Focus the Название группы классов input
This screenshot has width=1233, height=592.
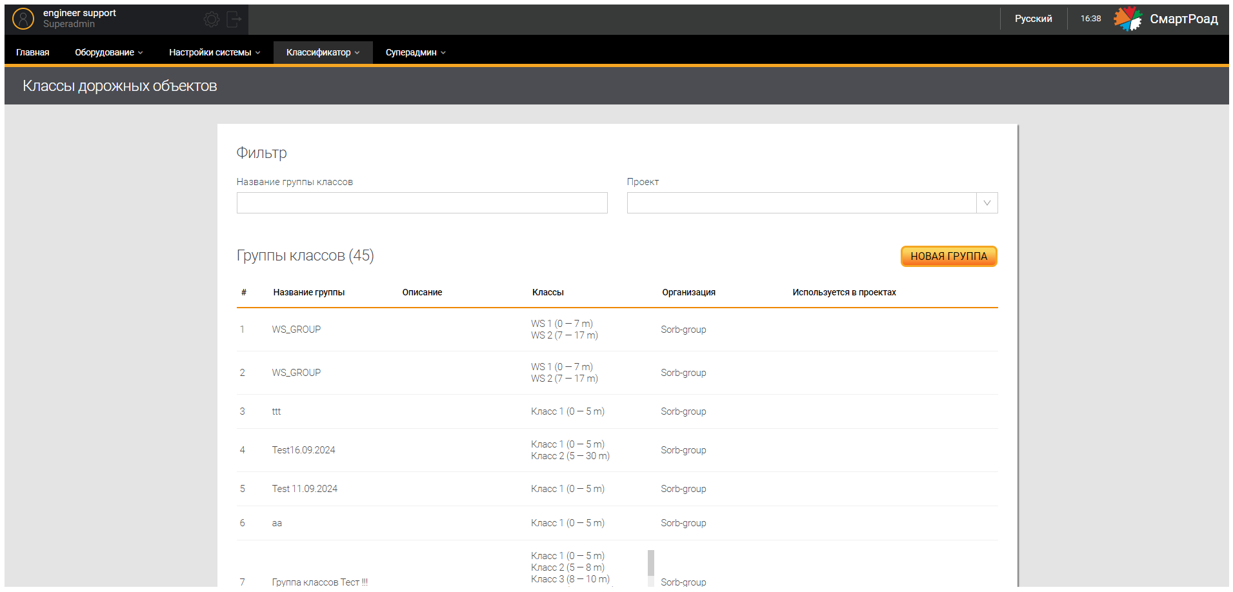coord(422,202)
